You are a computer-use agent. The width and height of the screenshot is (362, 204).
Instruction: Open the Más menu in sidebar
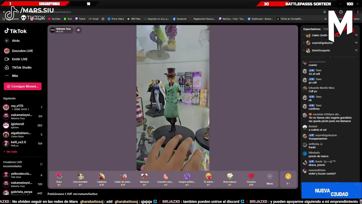click(11, 76)
